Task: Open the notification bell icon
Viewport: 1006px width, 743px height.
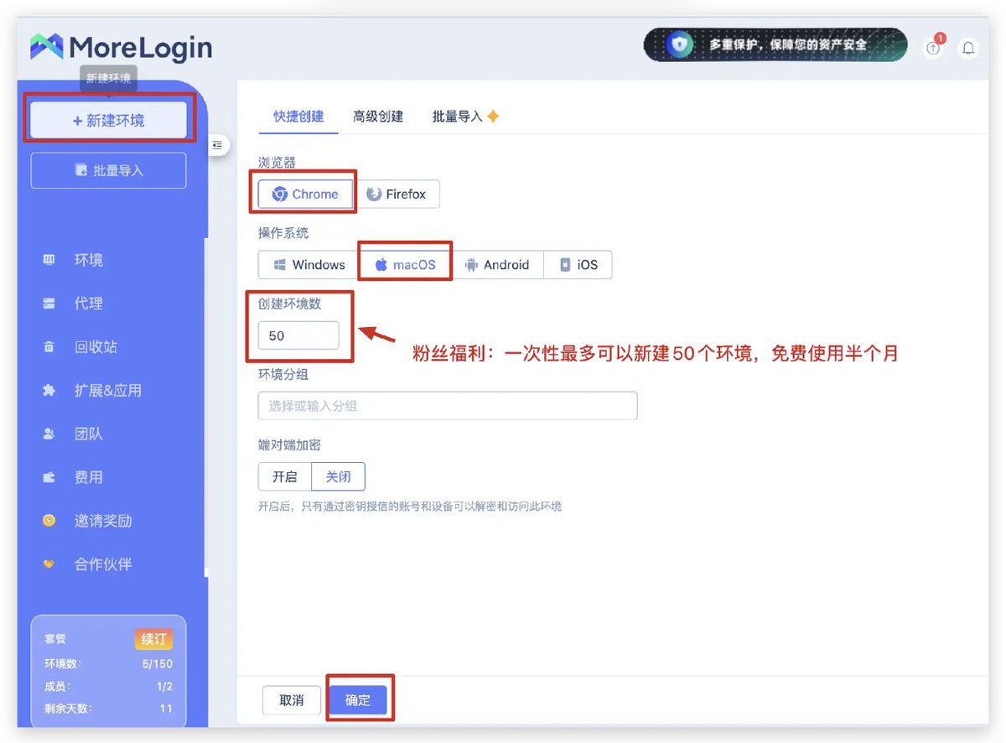Action: click(x=968, y=48)
